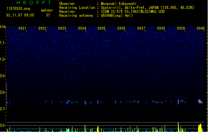This screenshot has height=132, width=208.
Task: Click the 0940 time marker
Action: coord(201,28)
